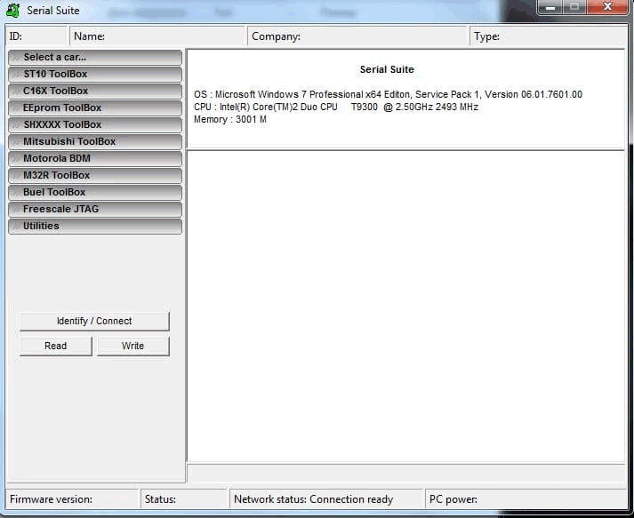Expand the Motorola BDM section
This screenshot has height=518, width=634.
pos(94,158)
